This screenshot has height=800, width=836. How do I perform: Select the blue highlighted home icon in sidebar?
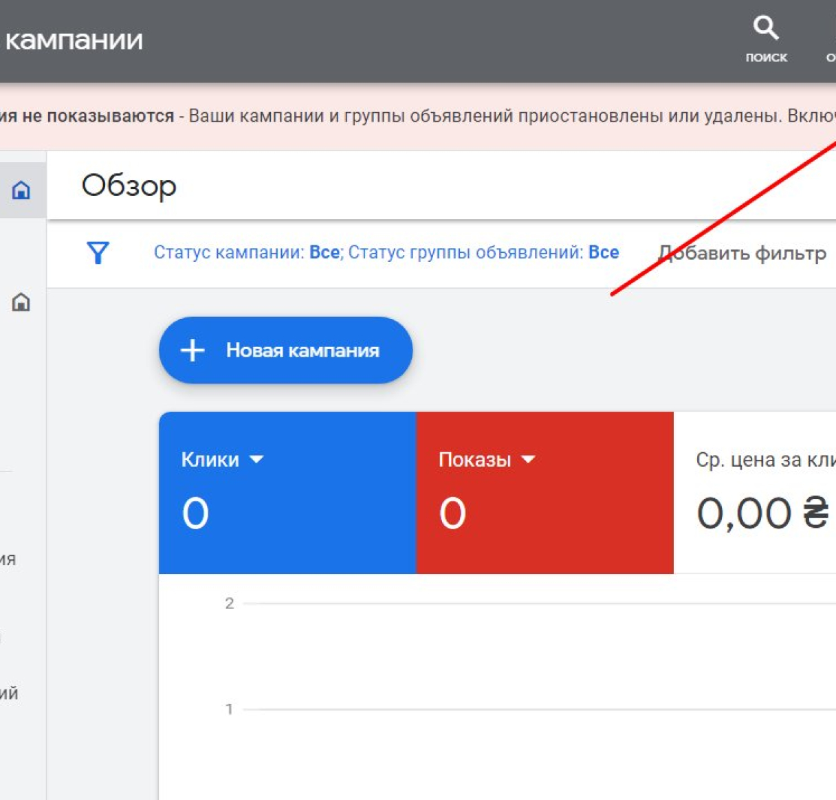point(21,190)
